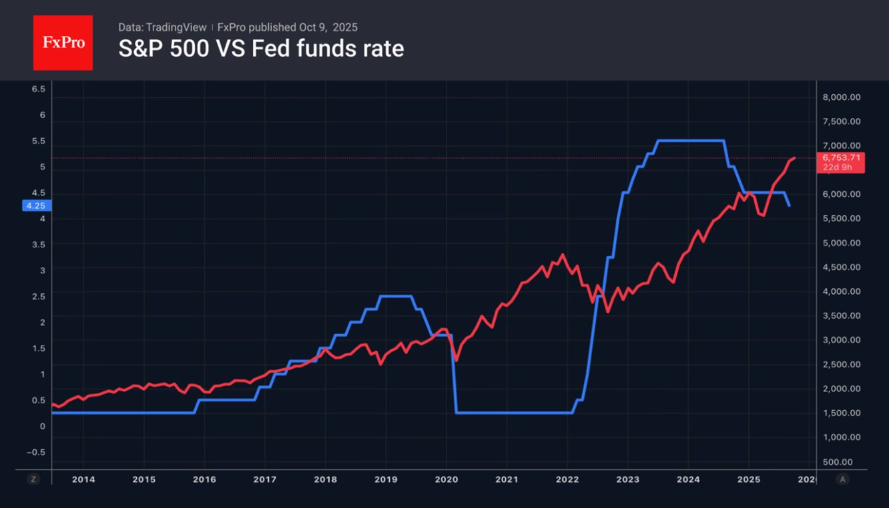Image resolution: width=889 pixels, height=508 pixels.
Task: Click the 2014 label on time axis
Action: [83, 479]
